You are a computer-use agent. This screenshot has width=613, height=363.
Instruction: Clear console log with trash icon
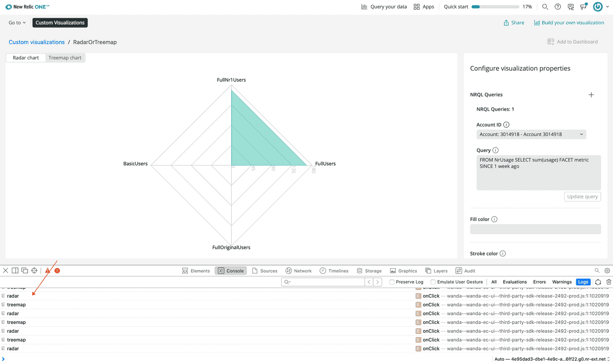[x=608, y=282]
